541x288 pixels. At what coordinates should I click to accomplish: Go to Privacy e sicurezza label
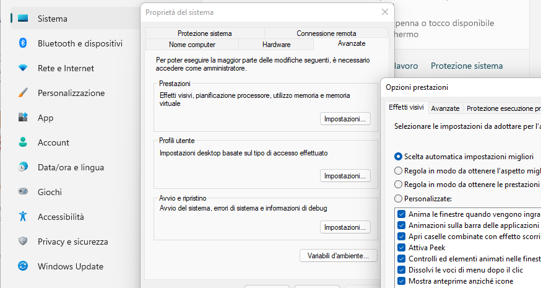tap(73, 242)
